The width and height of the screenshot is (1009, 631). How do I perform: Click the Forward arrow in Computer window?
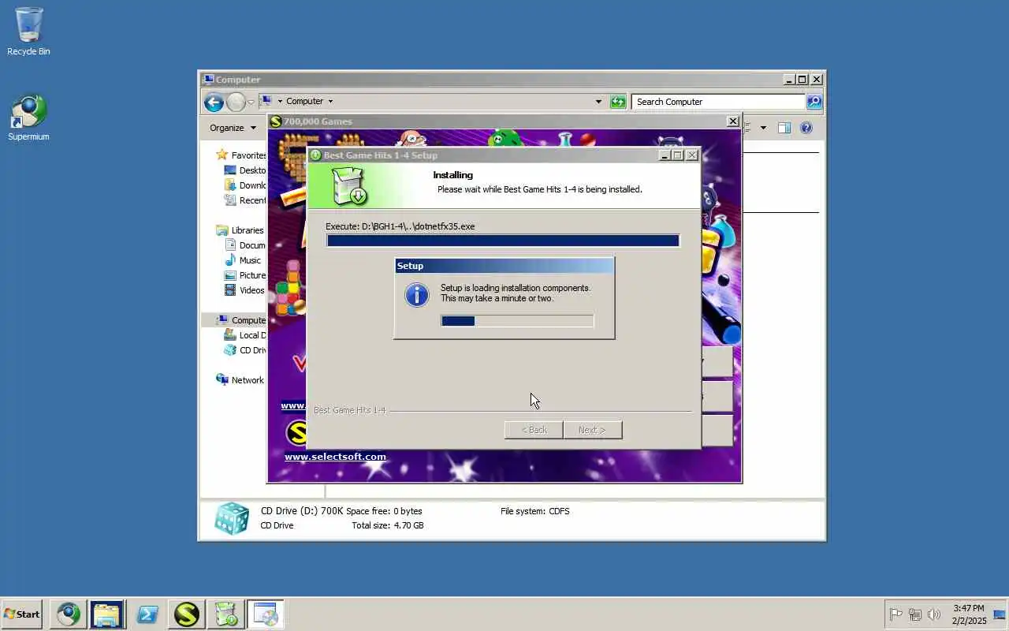[235, 102]
